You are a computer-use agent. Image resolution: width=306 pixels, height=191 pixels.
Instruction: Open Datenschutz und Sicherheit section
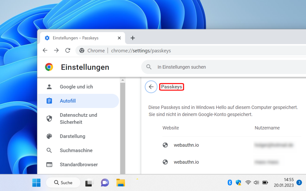point(78,118)
